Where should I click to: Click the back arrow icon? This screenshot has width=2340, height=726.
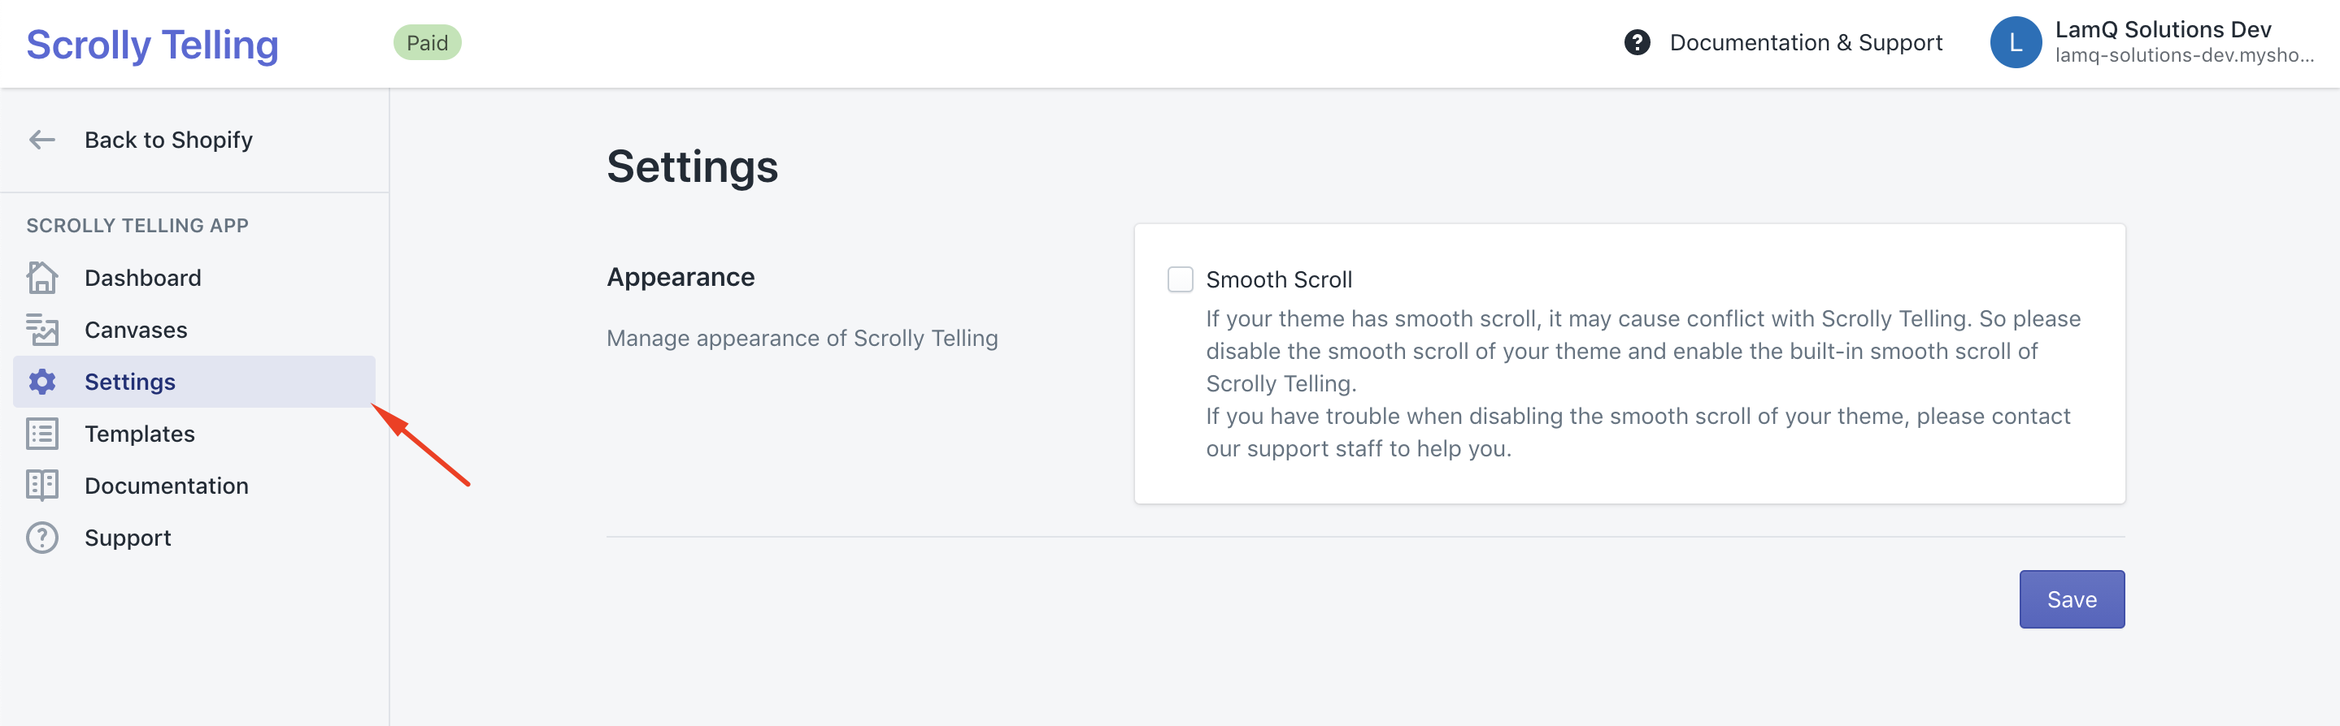(x=41, y=140)
